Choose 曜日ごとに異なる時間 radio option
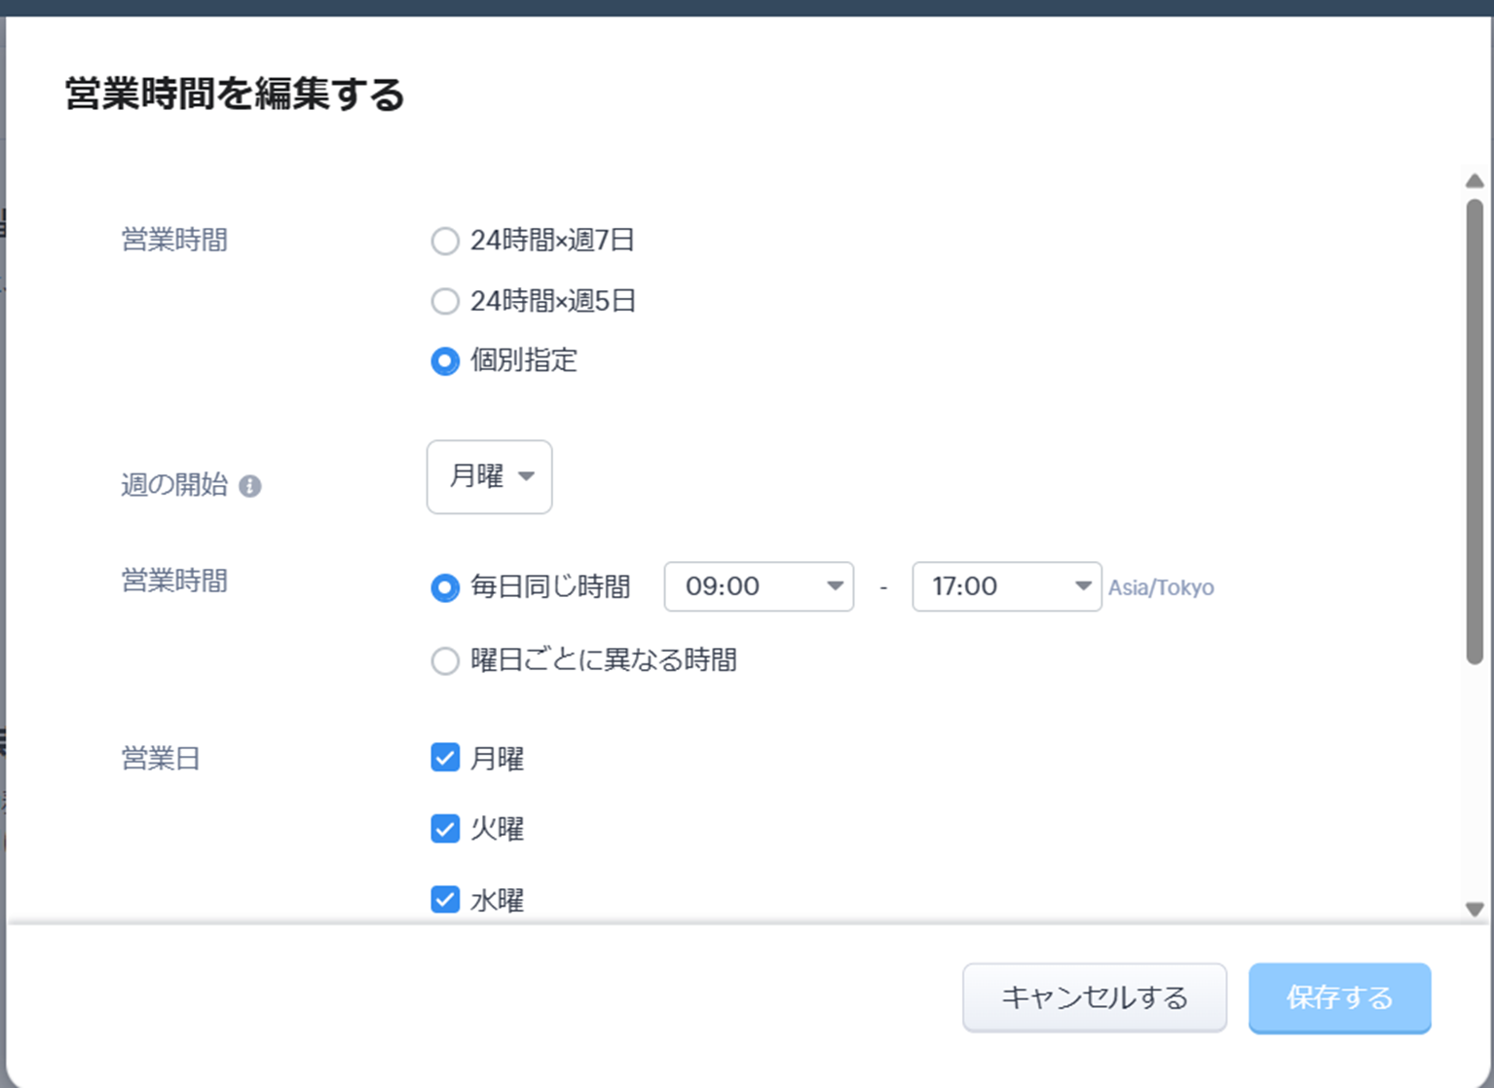 point(445,661)
